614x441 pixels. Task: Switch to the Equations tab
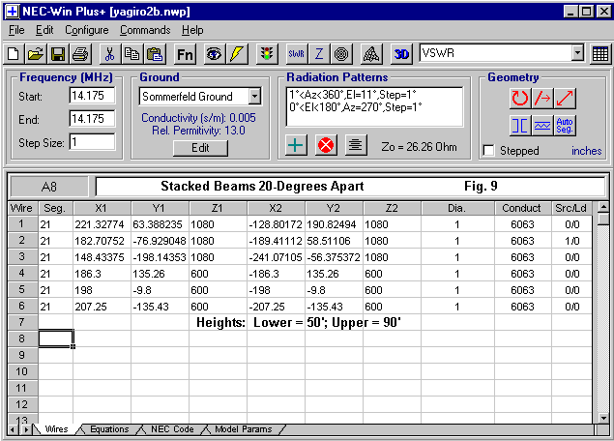click(108, 429)
